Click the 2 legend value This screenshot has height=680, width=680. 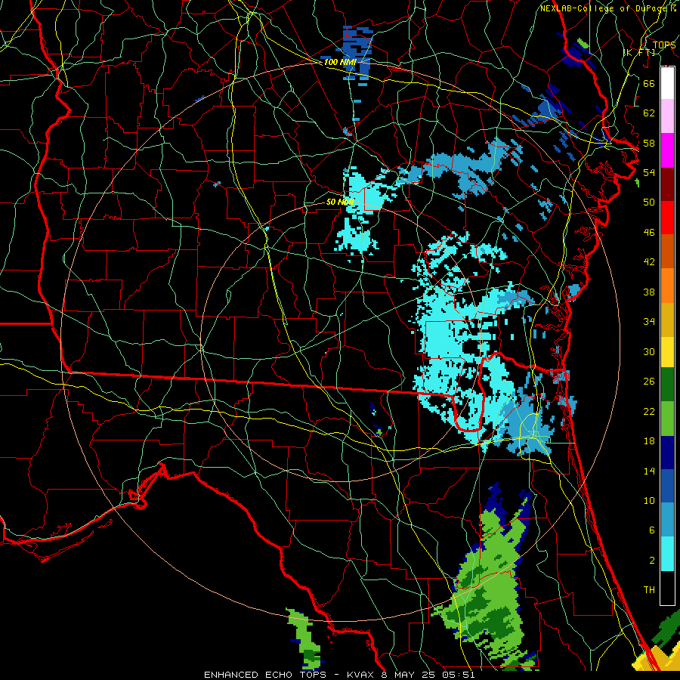(651, 561)
